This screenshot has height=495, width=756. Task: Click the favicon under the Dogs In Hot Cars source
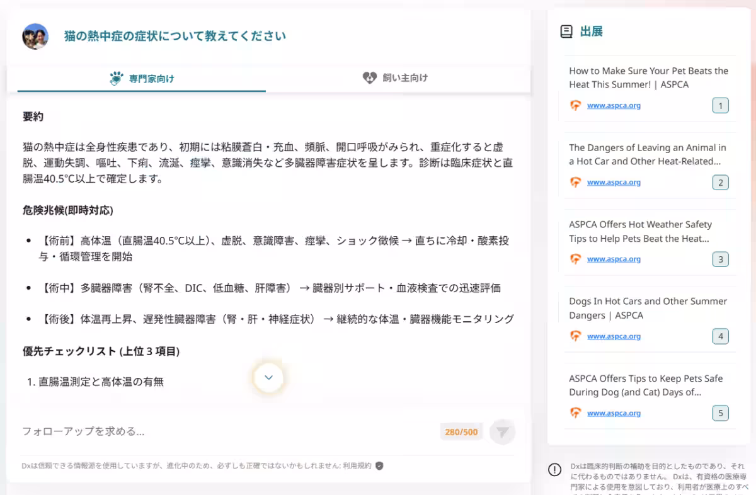[x=575, y=336]
